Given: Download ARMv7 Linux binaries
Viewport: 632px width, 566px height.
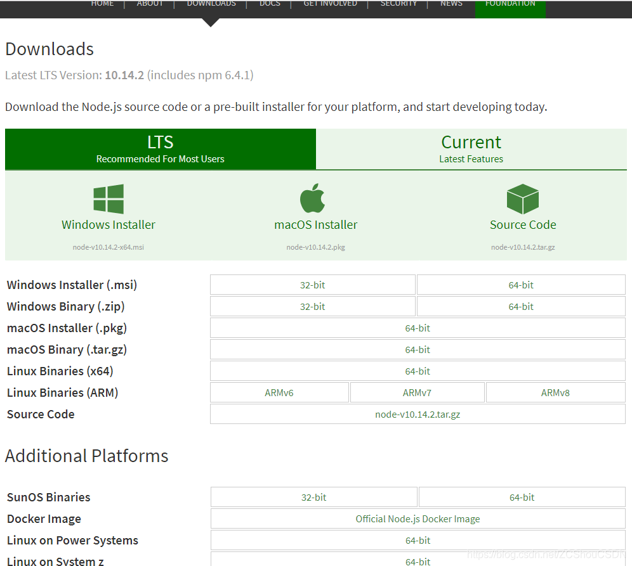Looking at the screenshot, I should (x=417, y=393).
